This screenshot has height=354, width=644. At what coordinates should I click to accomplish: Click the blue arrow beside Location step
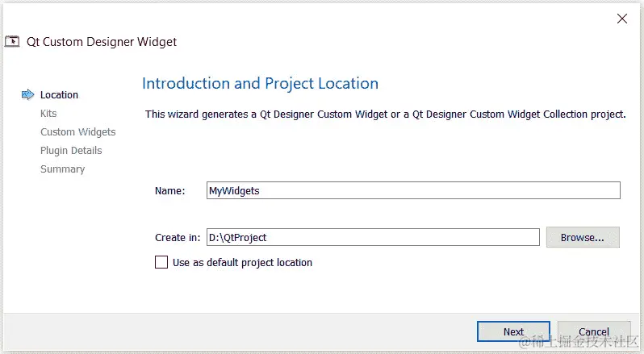click(27, 95)
